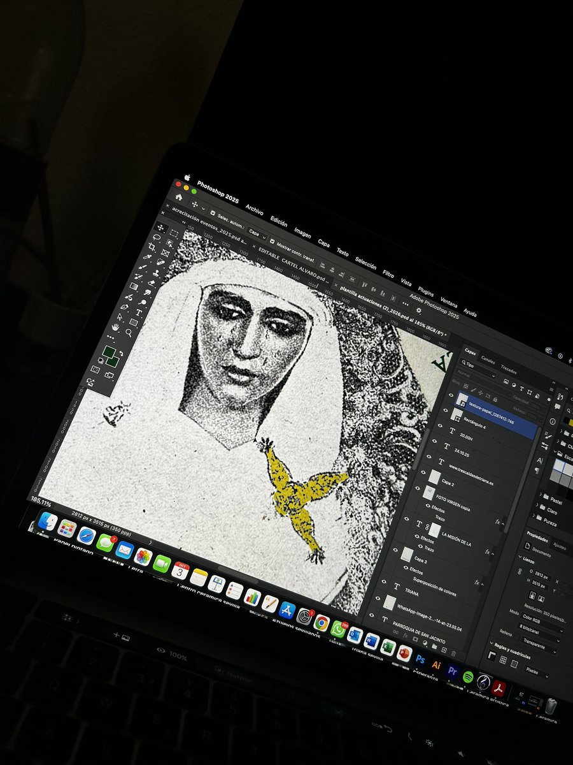Swap foreground and background colors arrow
Image resolution: width=573 pixels, height=765 pixels.
(122, 354)
